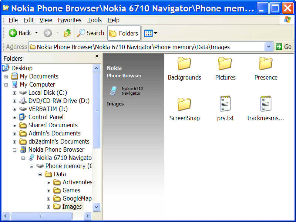Expand the Local Disk (C:) tree node
This screenshot has height=222, width=296.
click(x=14, y=93)
